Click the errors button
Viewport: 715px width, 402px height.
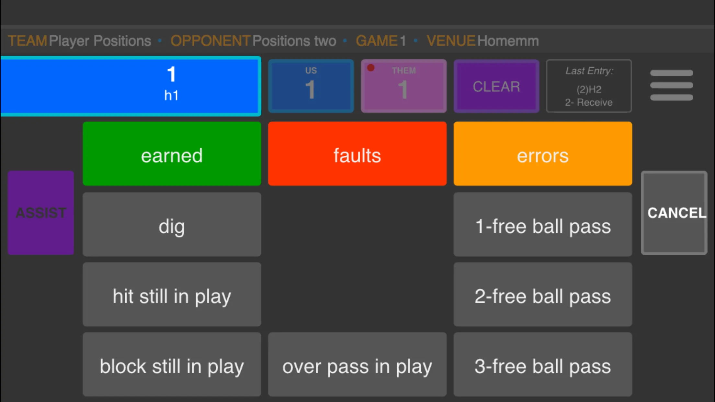click(x=543, y=154)
